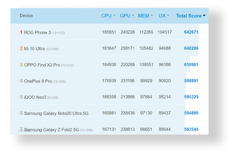Click Note20 Ultra UX score 89437

pyautogui.click(x=165, y=113)
